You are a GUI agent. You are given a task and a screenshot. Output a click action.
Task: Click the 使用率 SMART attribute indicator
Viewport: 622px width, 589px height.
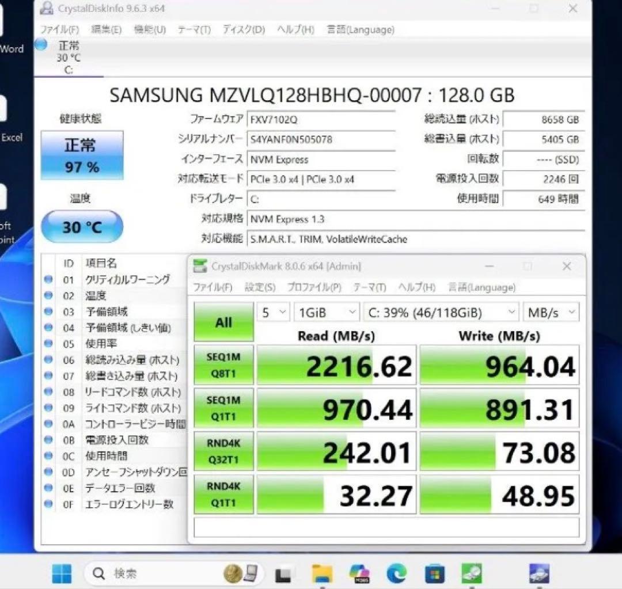click(48, 344)
